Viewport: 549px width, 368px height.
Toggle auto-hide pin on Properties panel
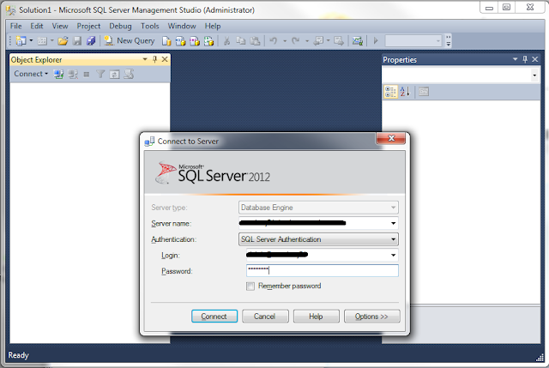[x=525, y=59]
